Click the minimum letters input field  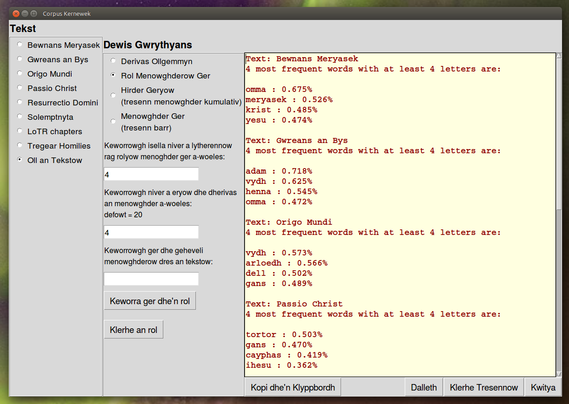pyautogui.click(x=151, y=174)
